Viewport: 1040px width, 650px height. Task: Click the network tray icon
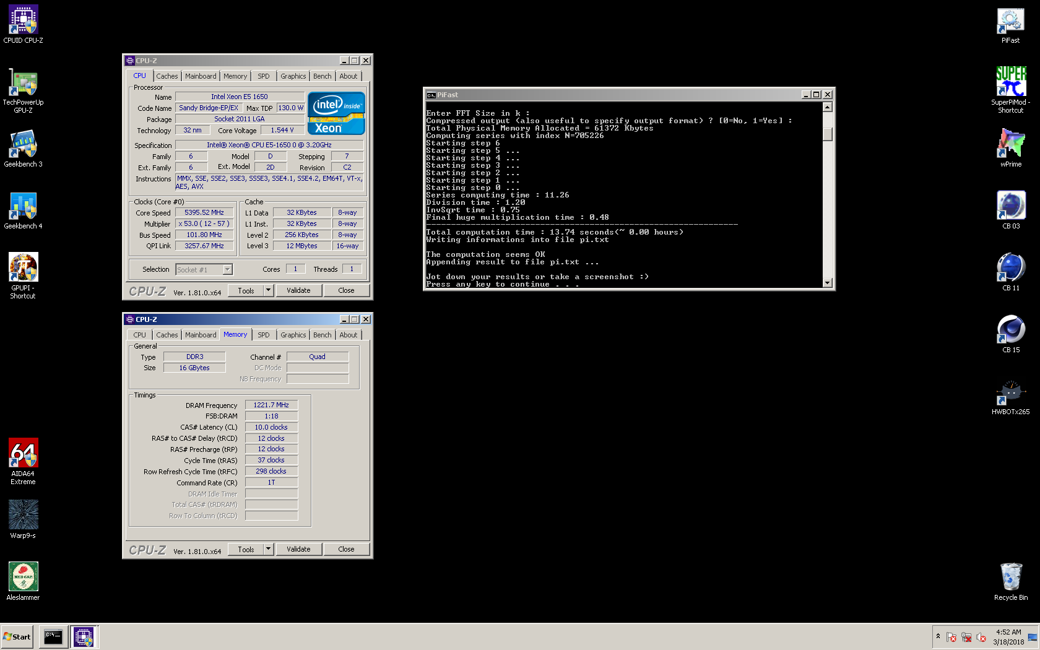[x=966, y=637]
